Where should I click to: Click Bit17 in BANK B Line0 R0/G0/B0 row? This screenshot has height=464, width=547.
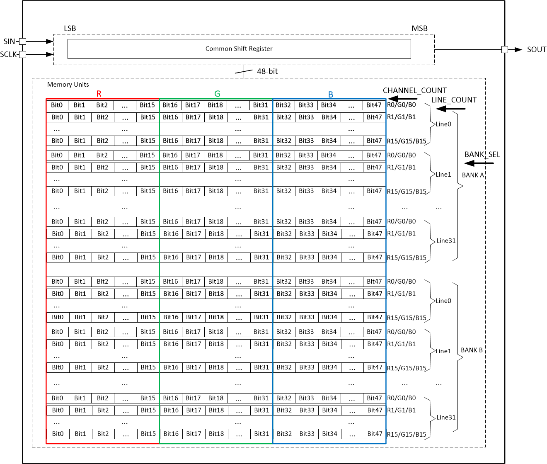pyautogui.click(x=193, y=282)
